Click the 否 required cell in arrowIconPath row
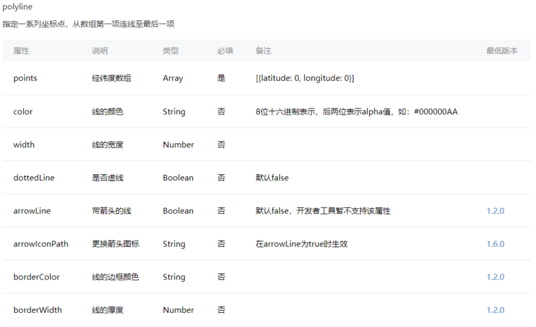536x327 pixels. coord(222,244)
